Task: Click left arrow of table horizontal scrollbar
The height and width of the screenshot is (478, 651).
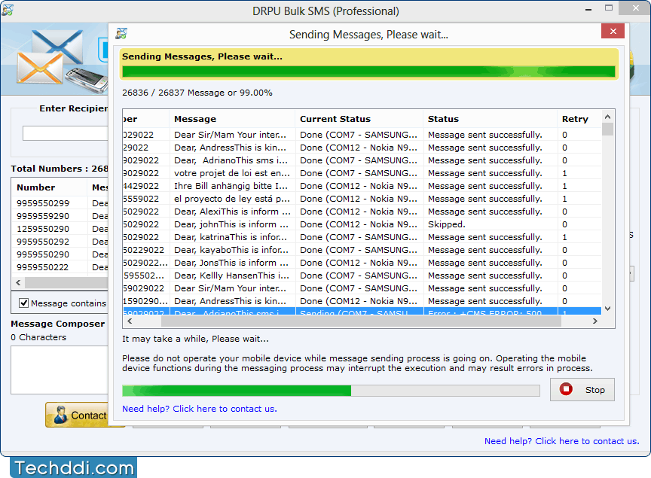Action: pos(130,321)
